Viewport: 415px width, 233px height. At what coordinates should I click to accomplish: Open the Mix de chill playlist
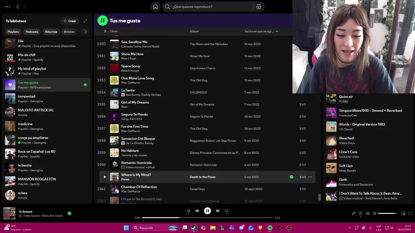click(47, 57)
